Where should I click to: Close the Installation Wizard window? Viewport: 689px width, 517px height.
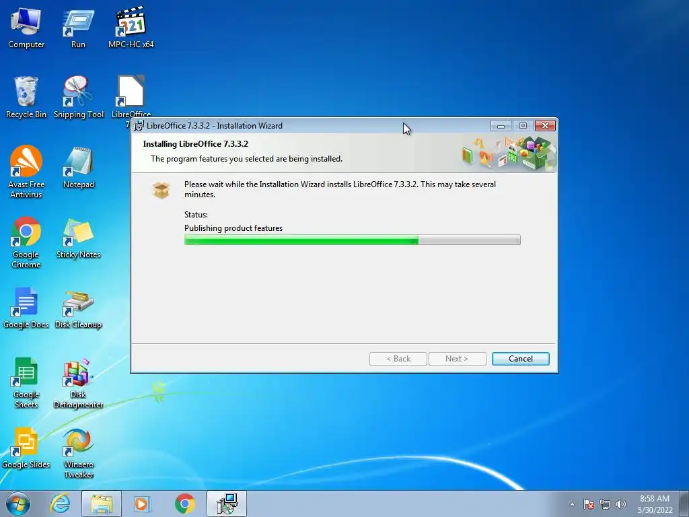pyautogui.click(x=545, y=126)
